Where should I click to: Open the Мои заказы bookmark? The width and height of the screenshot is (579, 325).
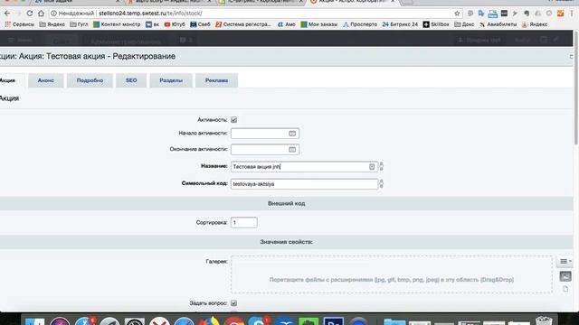click(x=319, y=24)
